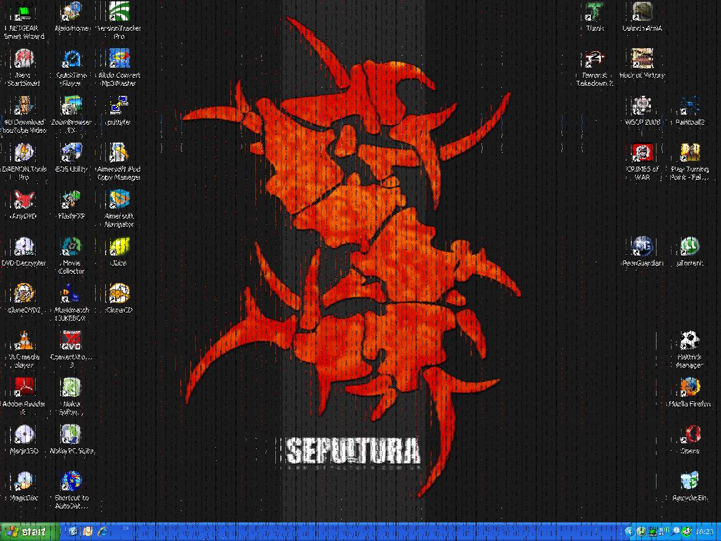Screen dimensions: 721x541
Task: Open VLC media player icon
Action: (23, 349)
